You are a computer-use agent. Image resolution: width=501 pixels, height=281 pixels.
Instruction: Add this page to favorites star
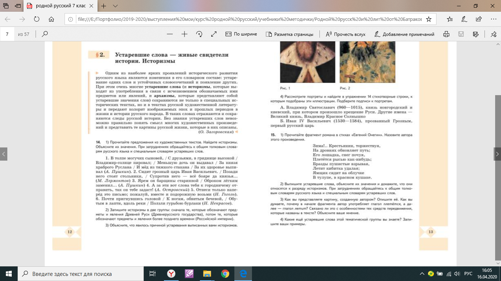429,19
